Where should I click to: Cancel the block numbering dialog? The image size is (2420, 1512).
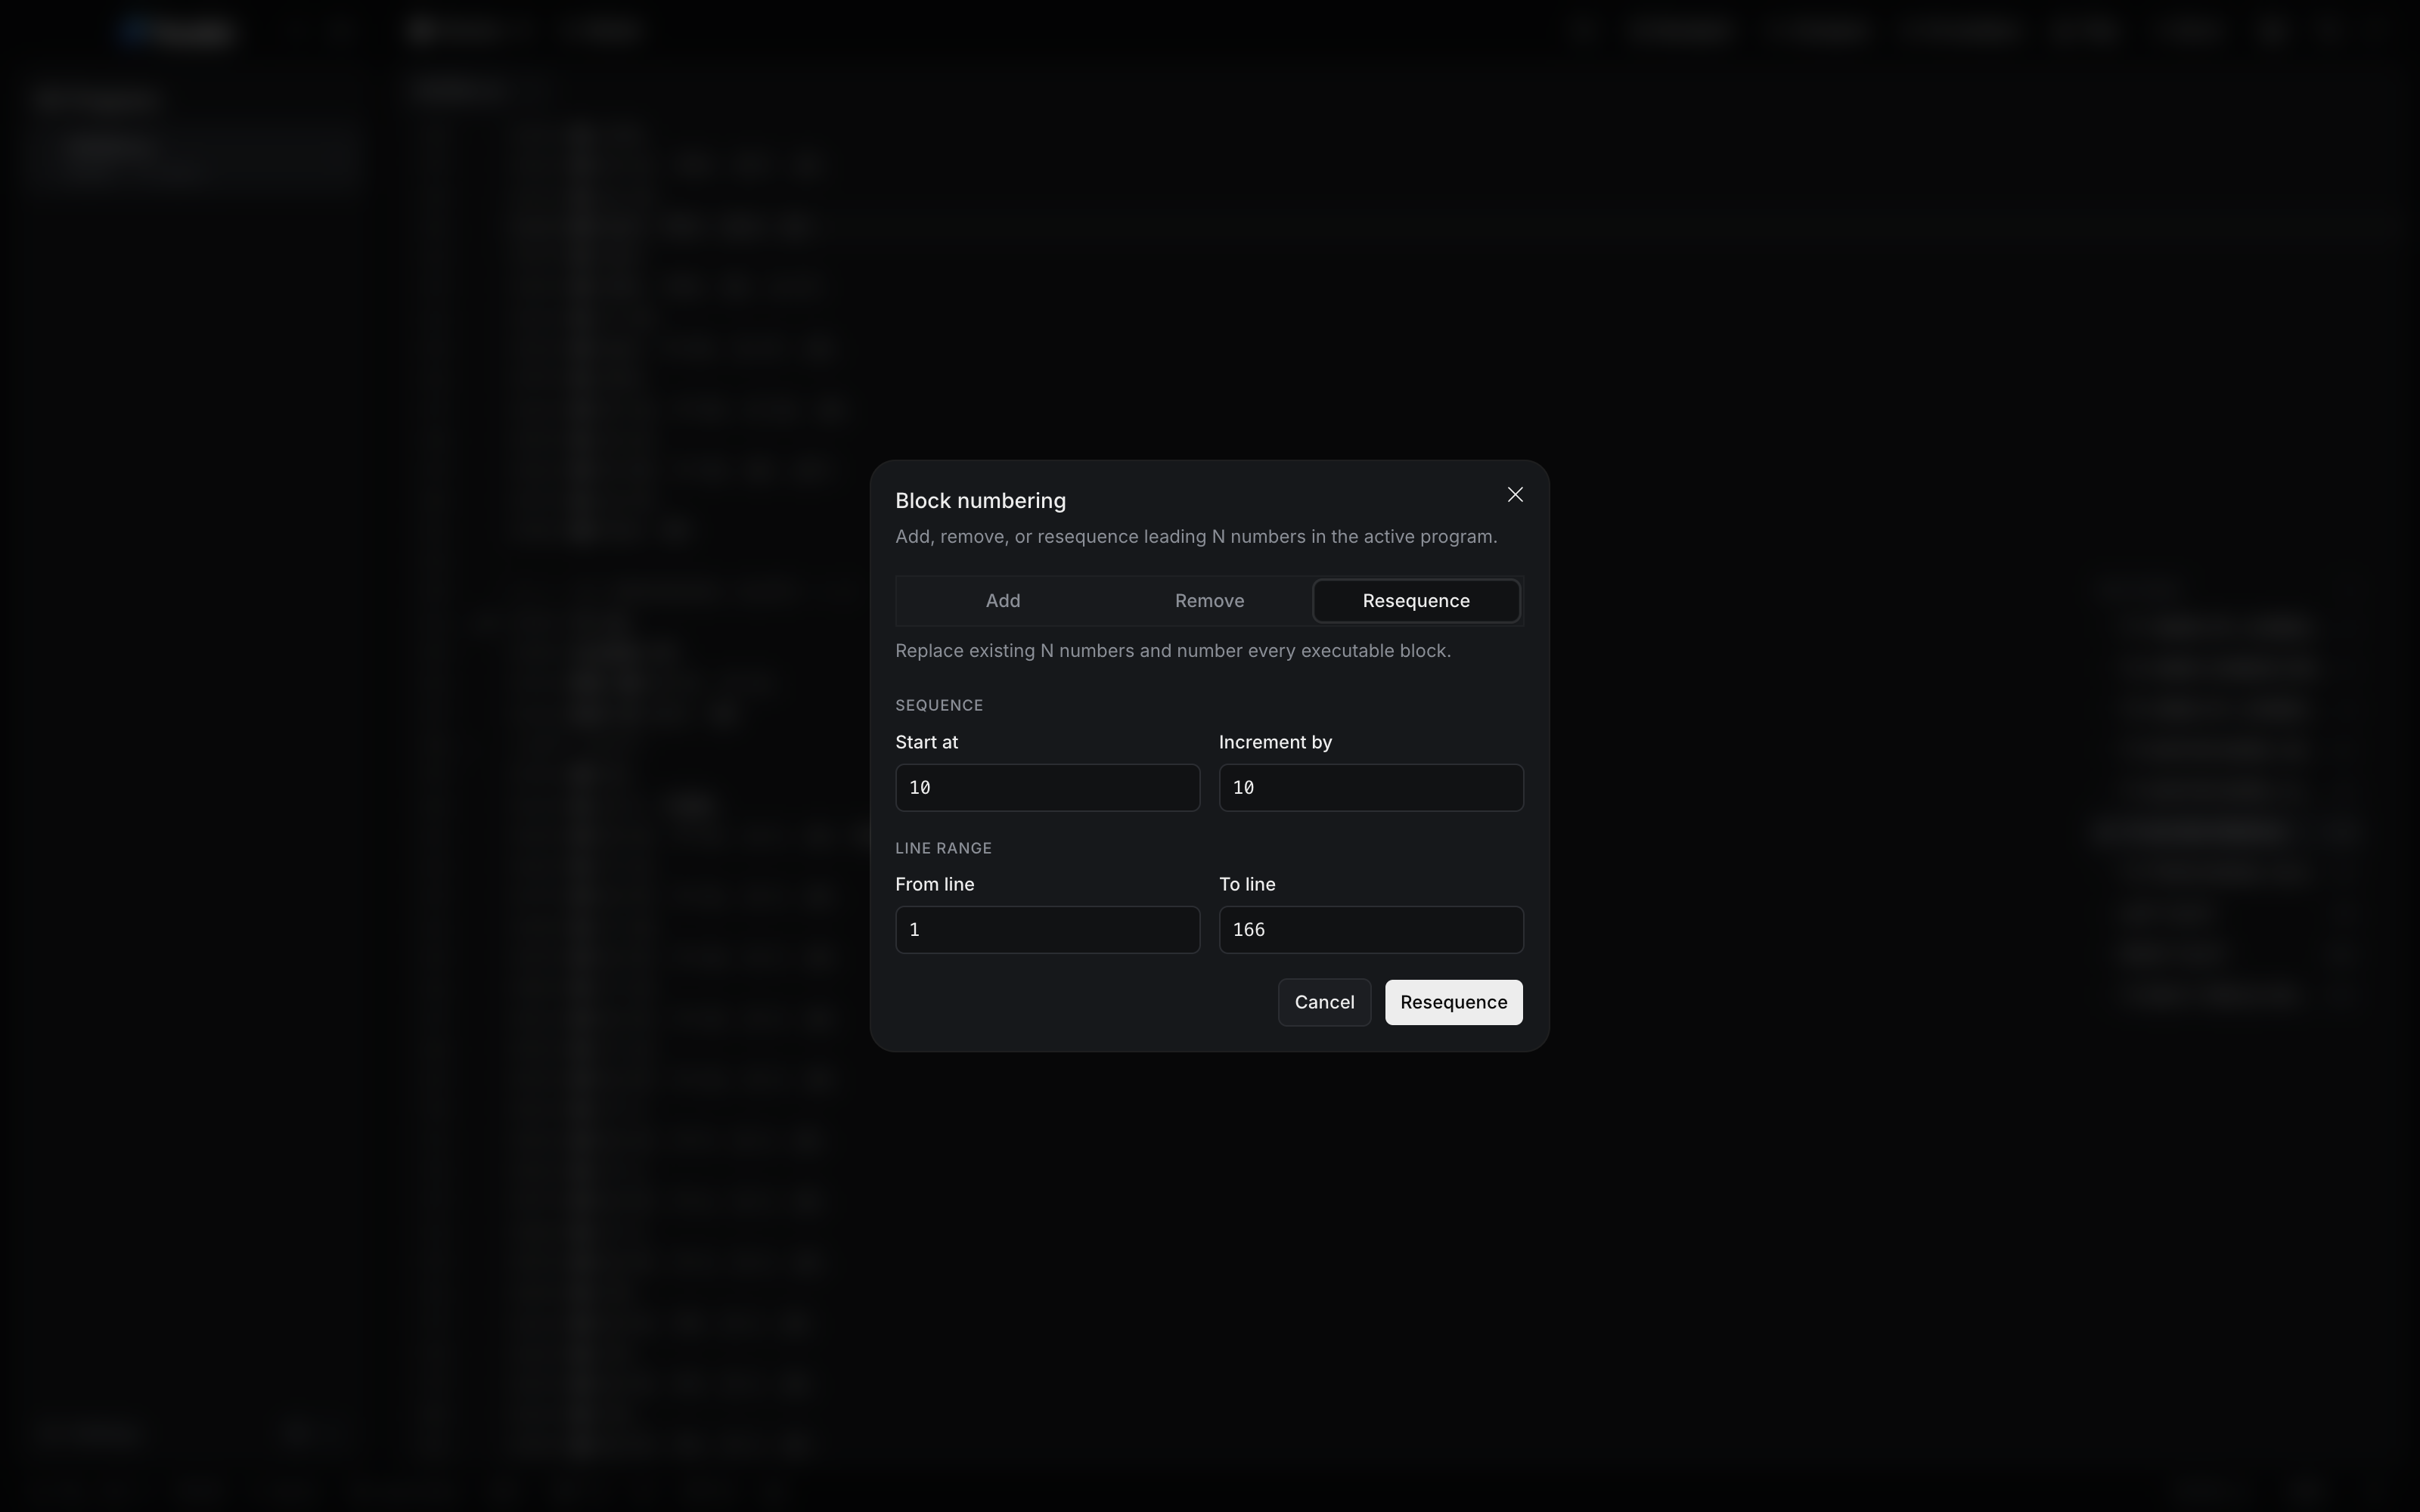tap(1324, 1002)
